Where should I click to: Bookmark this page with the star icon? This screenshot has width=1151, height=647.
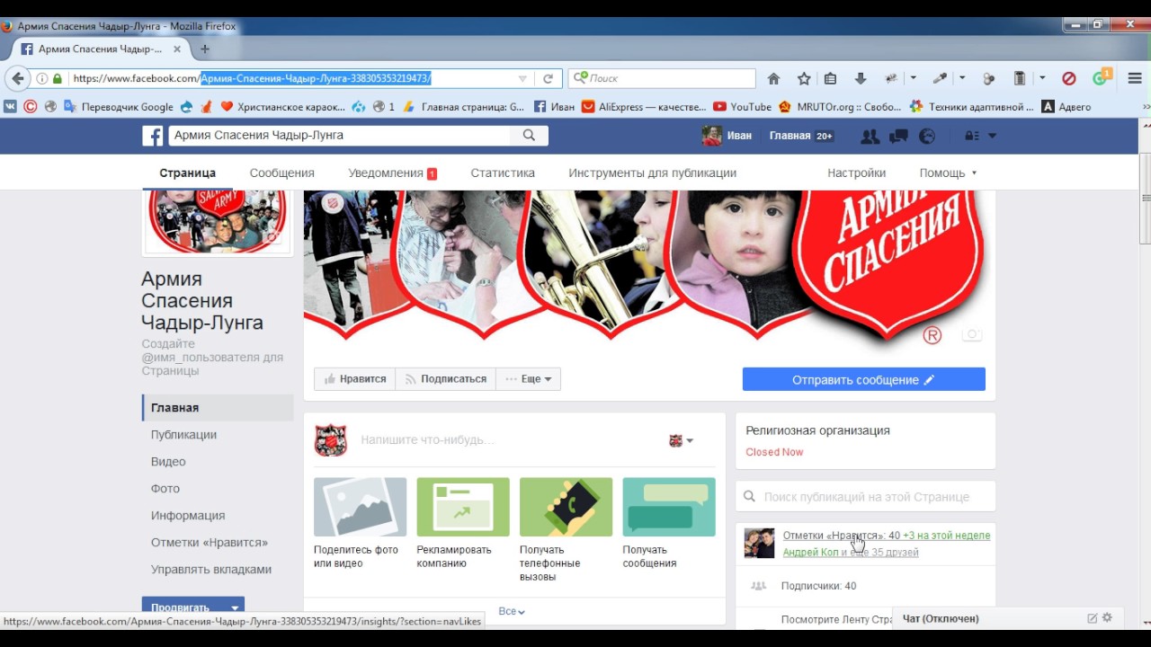click(x=804, y=79)
